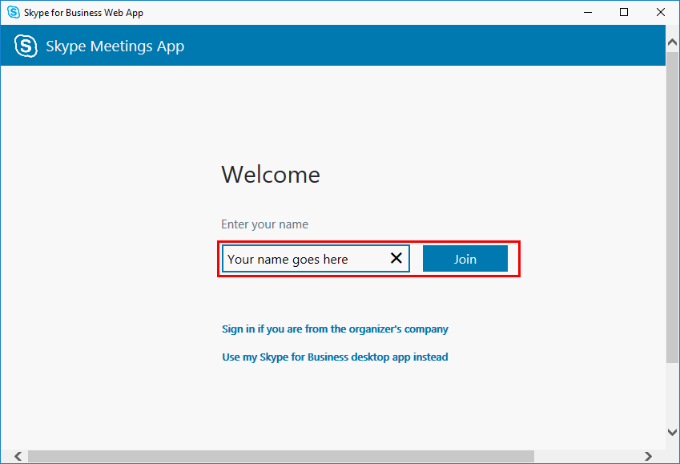The image size is (680, 464).
Task: Click the Skype Meetings App header title
Action: coord(115,46)
